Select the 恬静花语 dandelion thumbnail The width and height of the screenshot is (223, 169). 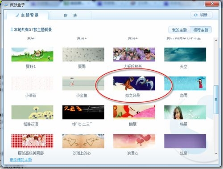point(32,113)
